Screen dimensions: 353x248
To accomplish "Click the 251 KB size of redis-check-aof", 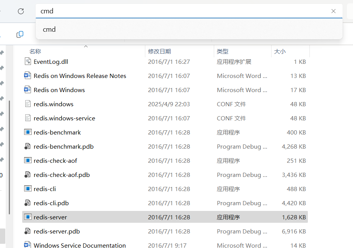I will 296,161.
